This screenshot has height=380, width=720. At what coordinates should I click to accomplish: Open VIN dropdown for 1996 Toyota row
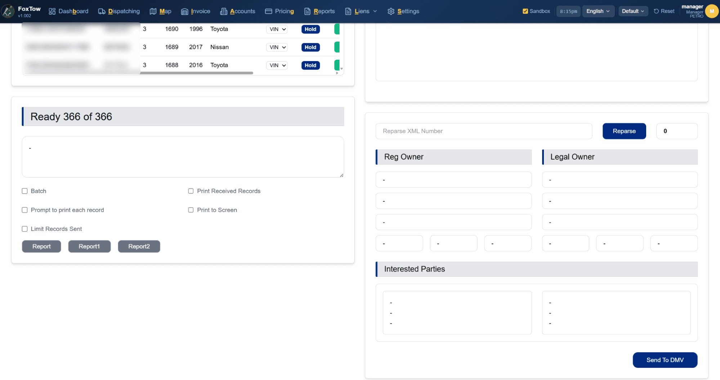click(277, 29)
